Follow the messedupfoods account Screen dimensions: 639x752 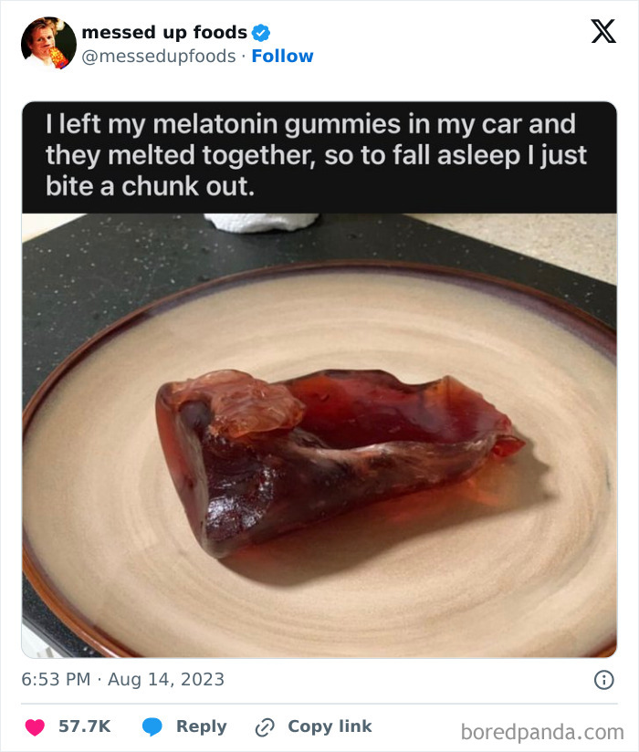coord(282,56)
